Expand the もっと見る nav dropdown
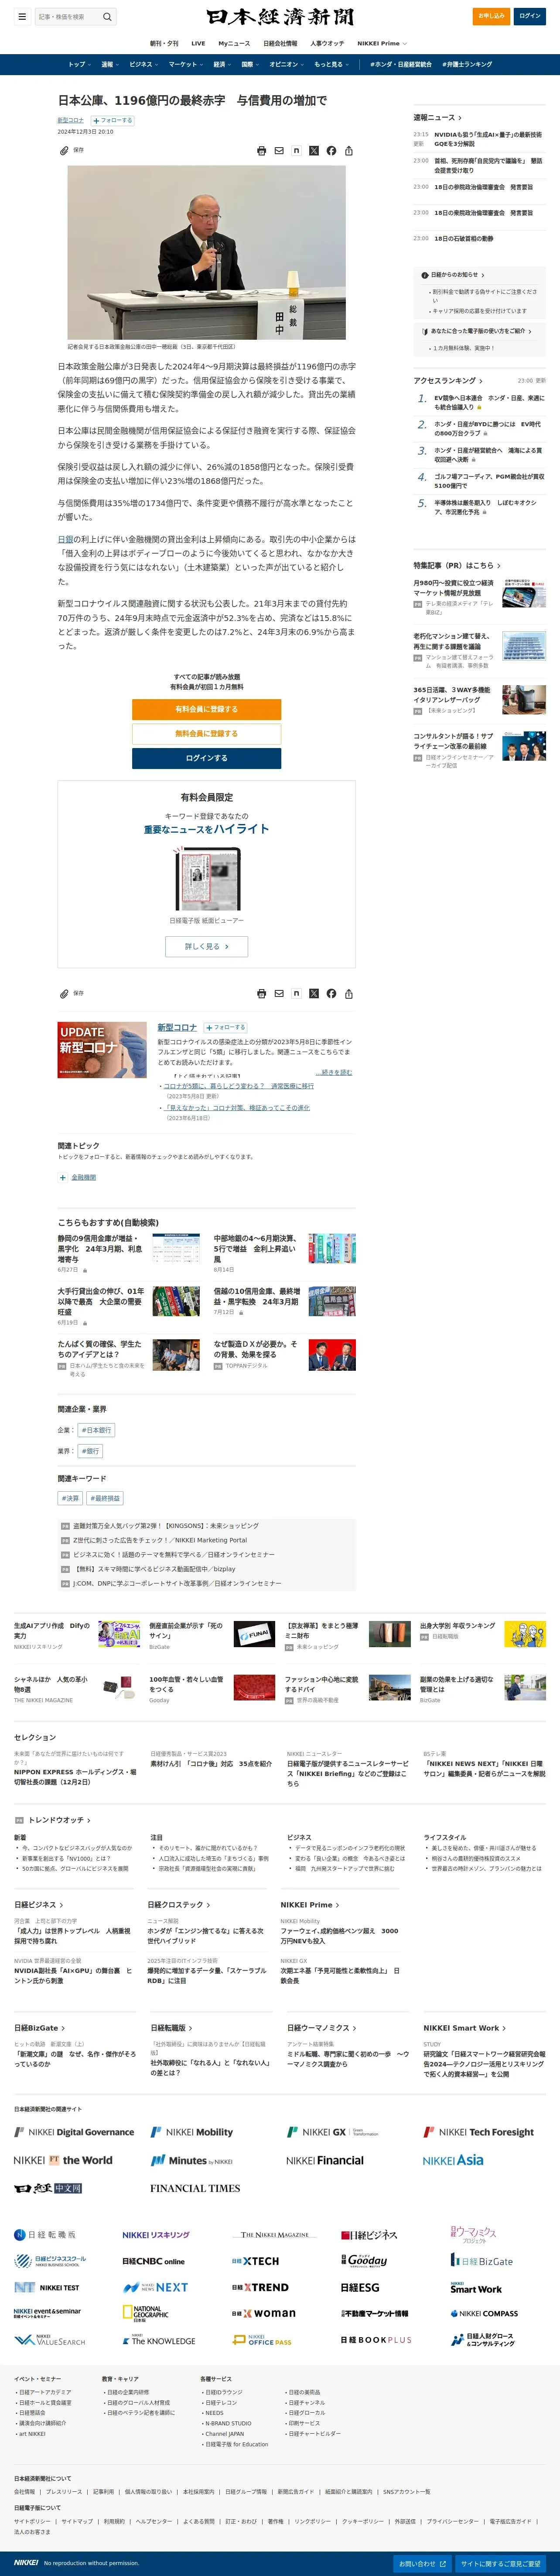Image resolution: width=560 pixels, height=2576 pixels. pos(331,64)
